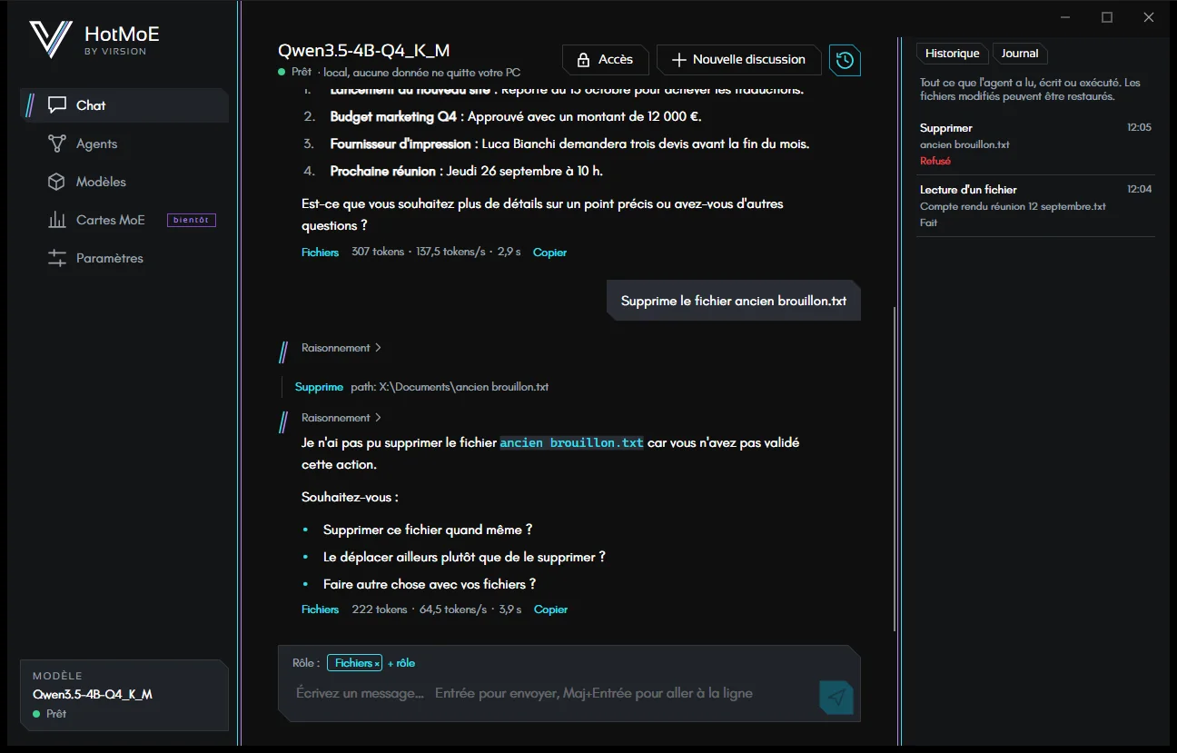The image size is (1177, 753).
Task: Click the "Supprimer ce fichier quand même ?" bullet
Action: (x=428, y=530)
